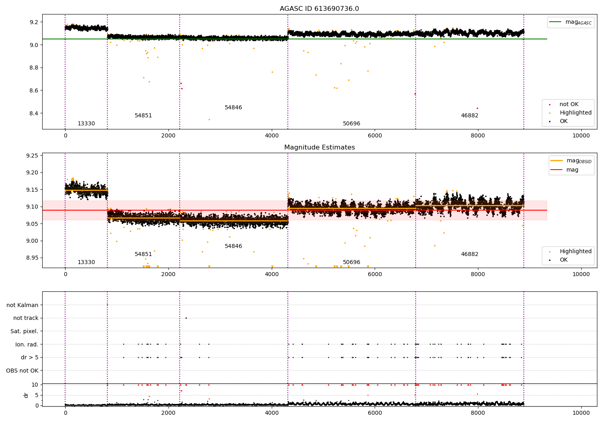Click observation label 54846 in the AGASC plot
Image resolution: width=603 pixels, height=422 pixels.
click(x=233, y=108)
